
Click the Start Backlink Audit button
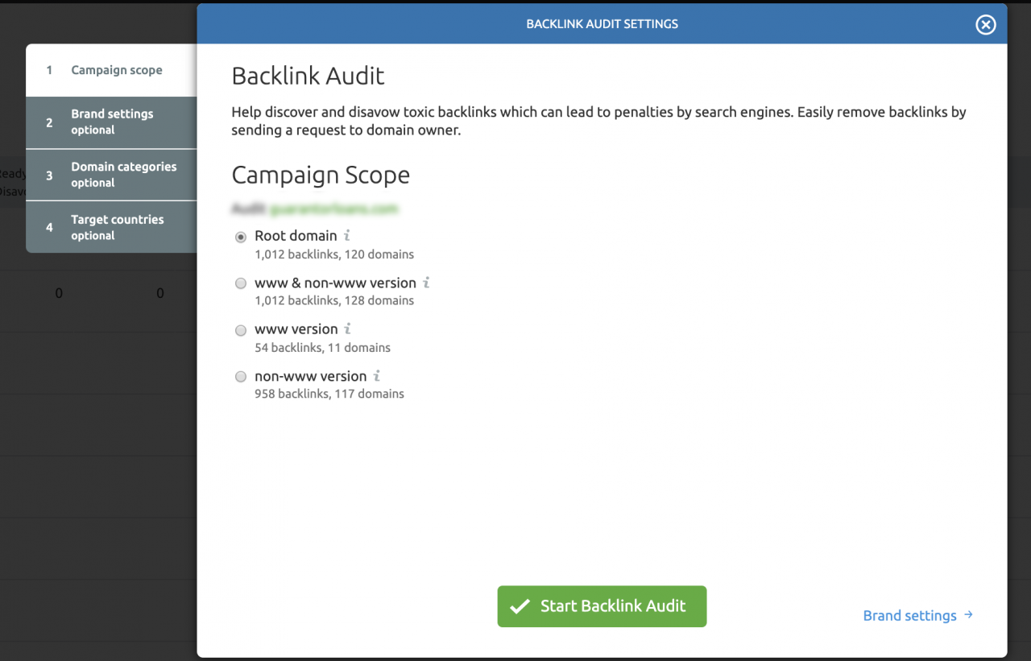coord(602,606)
